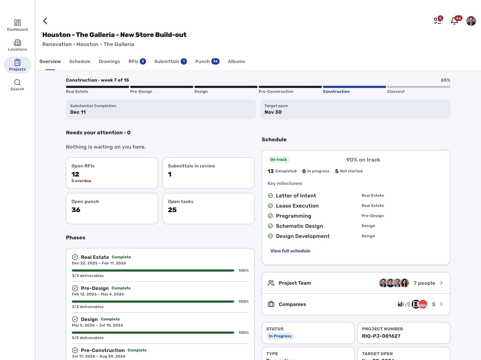Click the Pre-Design phase complete checkmark

point(75,288)
